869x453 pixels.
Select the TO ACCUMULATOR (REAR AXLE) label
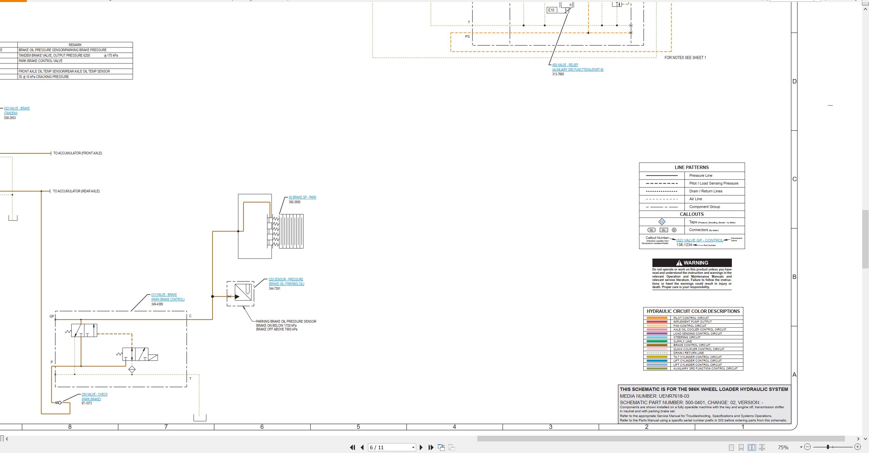pyautogui.click(x=76, y=191)
